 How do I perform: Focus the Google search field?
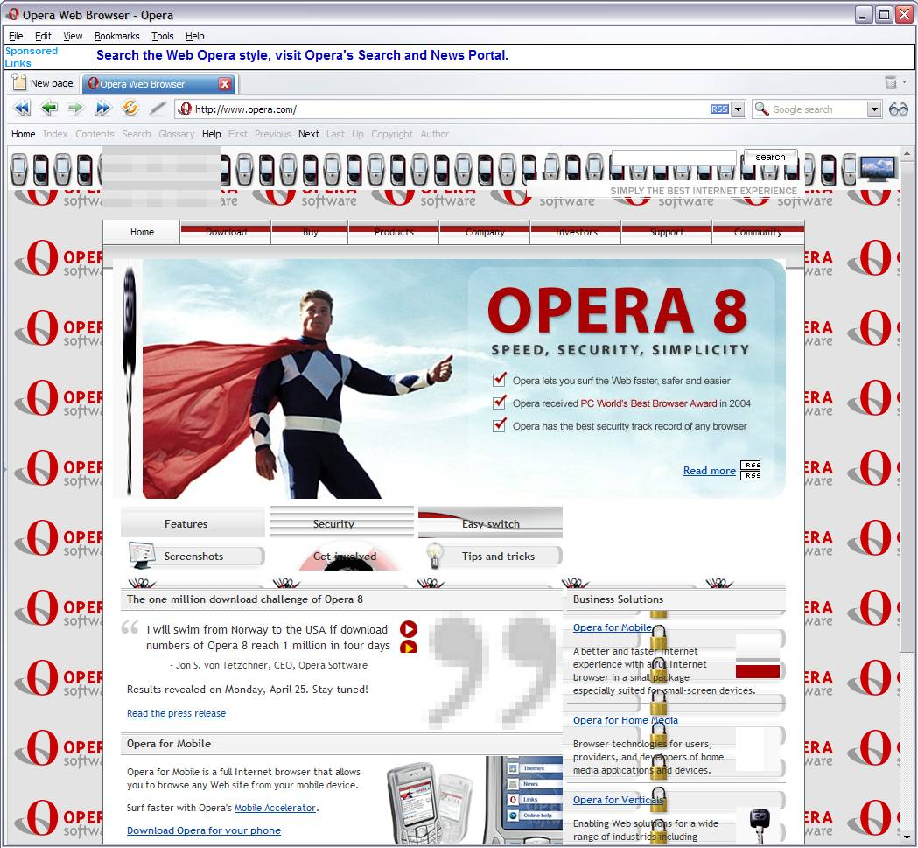818,109
